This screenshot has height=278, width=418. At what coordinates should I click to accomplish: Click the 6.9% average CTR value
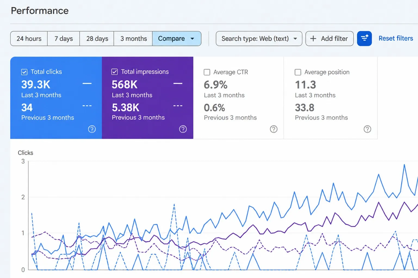(x=216, y=85)
